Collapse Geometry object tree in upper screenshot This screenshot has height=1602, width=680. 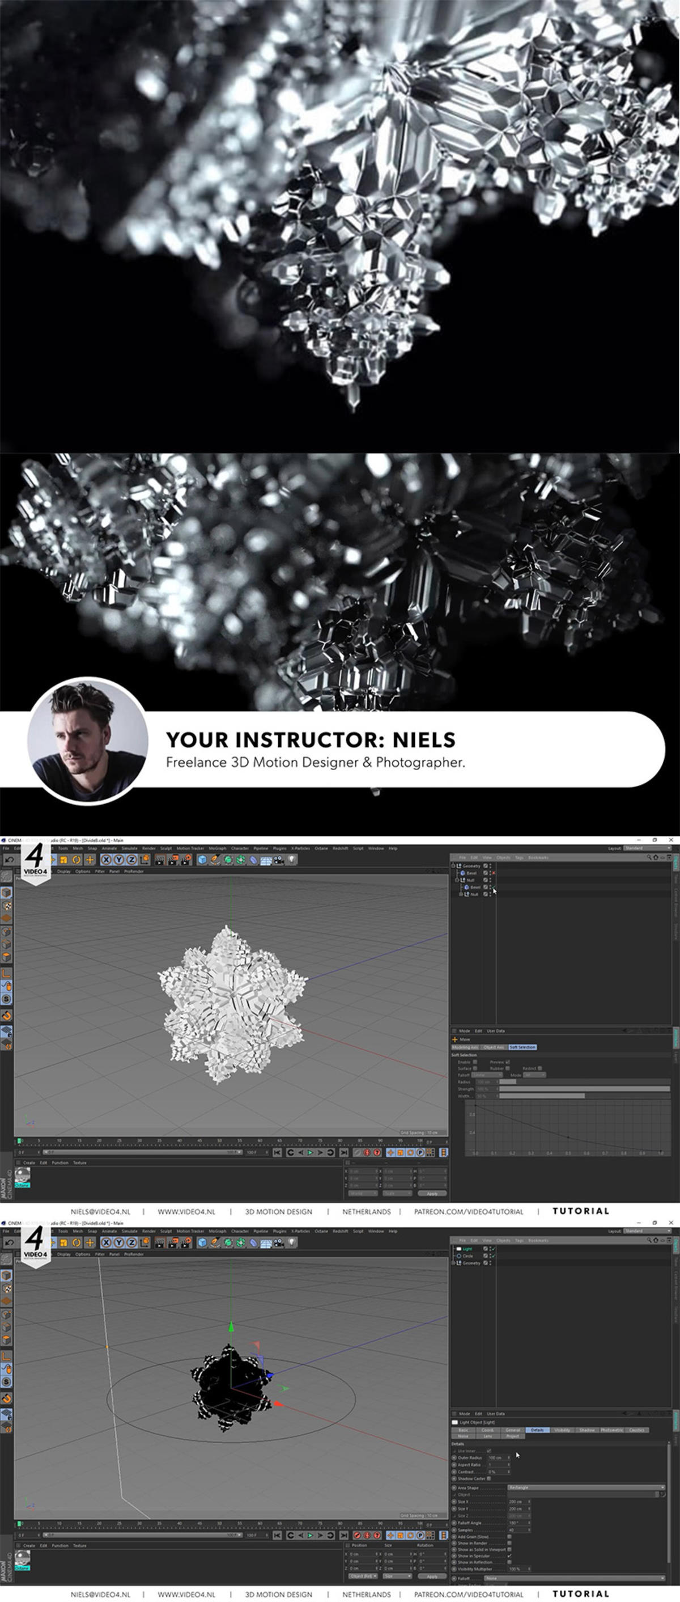click(x=453, y=866)
